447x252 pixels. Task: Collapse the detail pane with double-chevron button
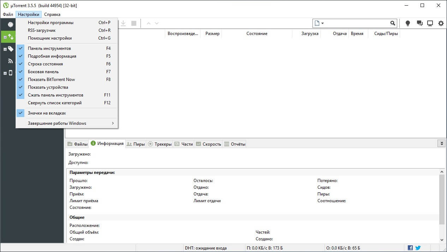pos(441,143)
